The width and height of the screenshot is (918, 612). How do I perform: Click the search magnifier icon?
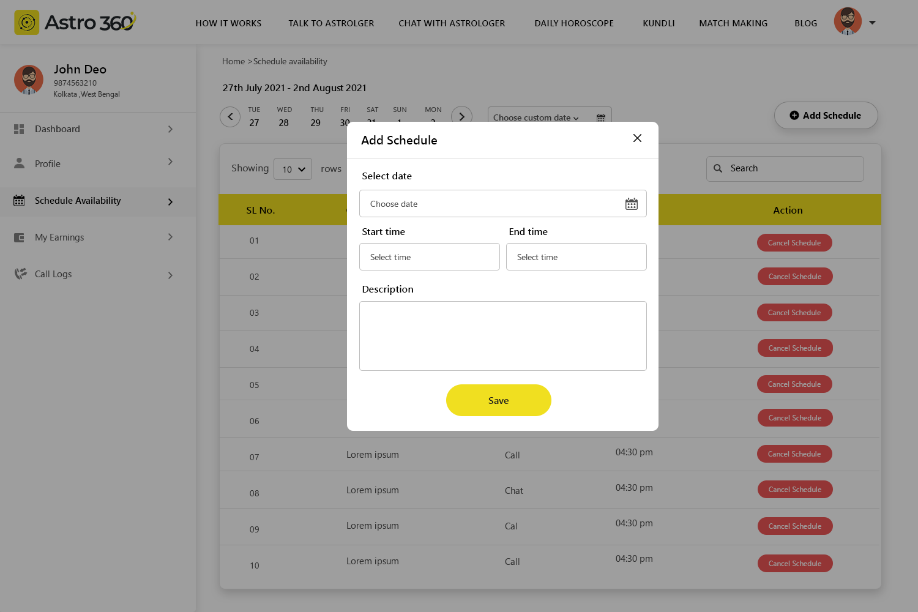pos(718,168)
